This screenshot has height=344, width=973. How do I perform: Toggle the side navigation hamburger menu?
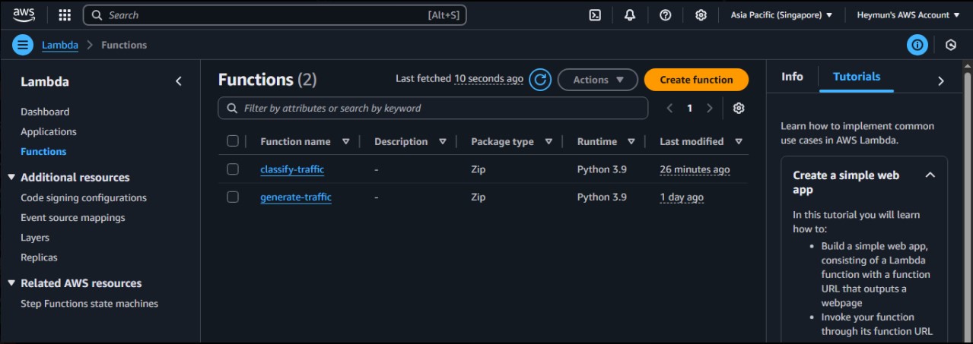coord(23,45)
